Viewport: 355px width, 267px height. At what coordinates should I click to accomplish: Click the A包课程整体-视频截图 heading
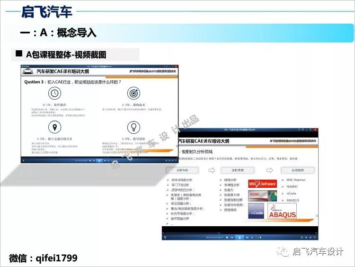(66, 55)
